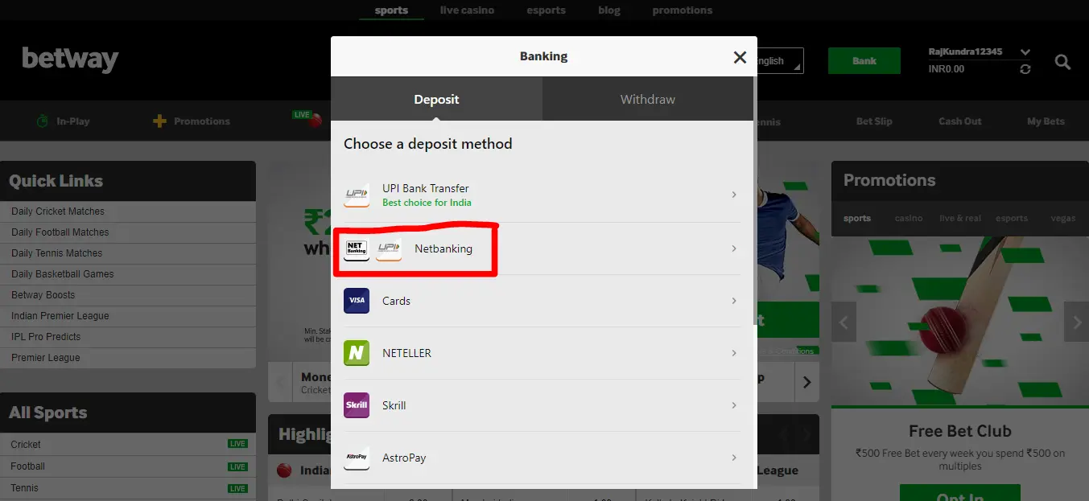Click the AstroPay logo icon
Image resolution: width=1089 pixels, height=501 pixels.
click(x=357, y=458)
